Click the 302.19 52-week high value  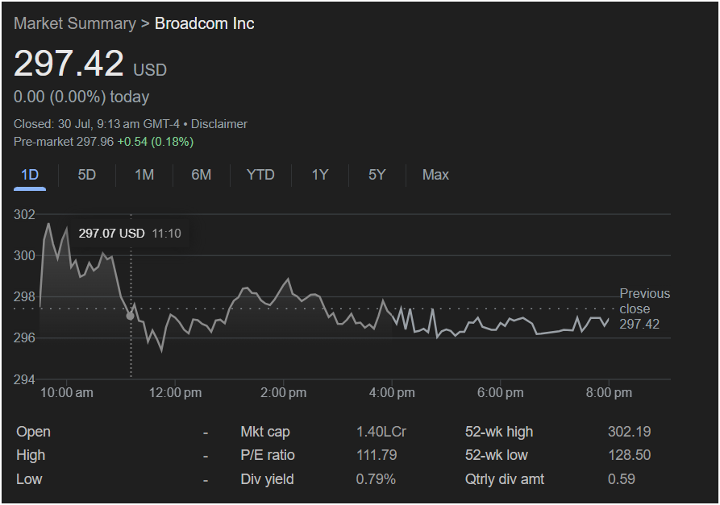click(629, 432)
